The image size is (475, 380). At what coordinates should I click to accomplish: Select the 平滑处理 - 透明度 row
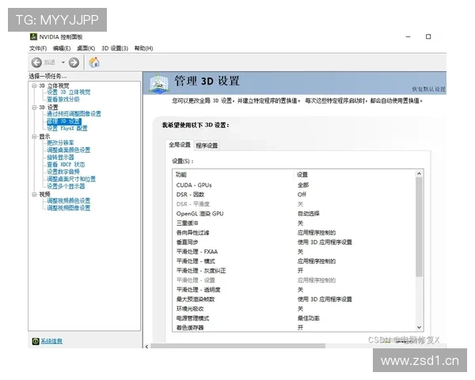[x=294, y=290]
